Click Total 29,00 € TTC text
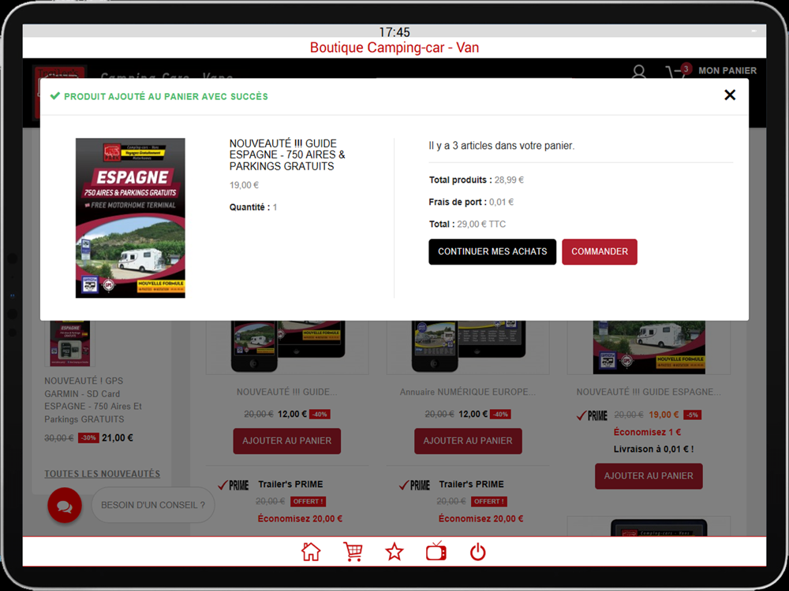The height and width of the screenshot is (591, 789). click(x=467, y=224)
